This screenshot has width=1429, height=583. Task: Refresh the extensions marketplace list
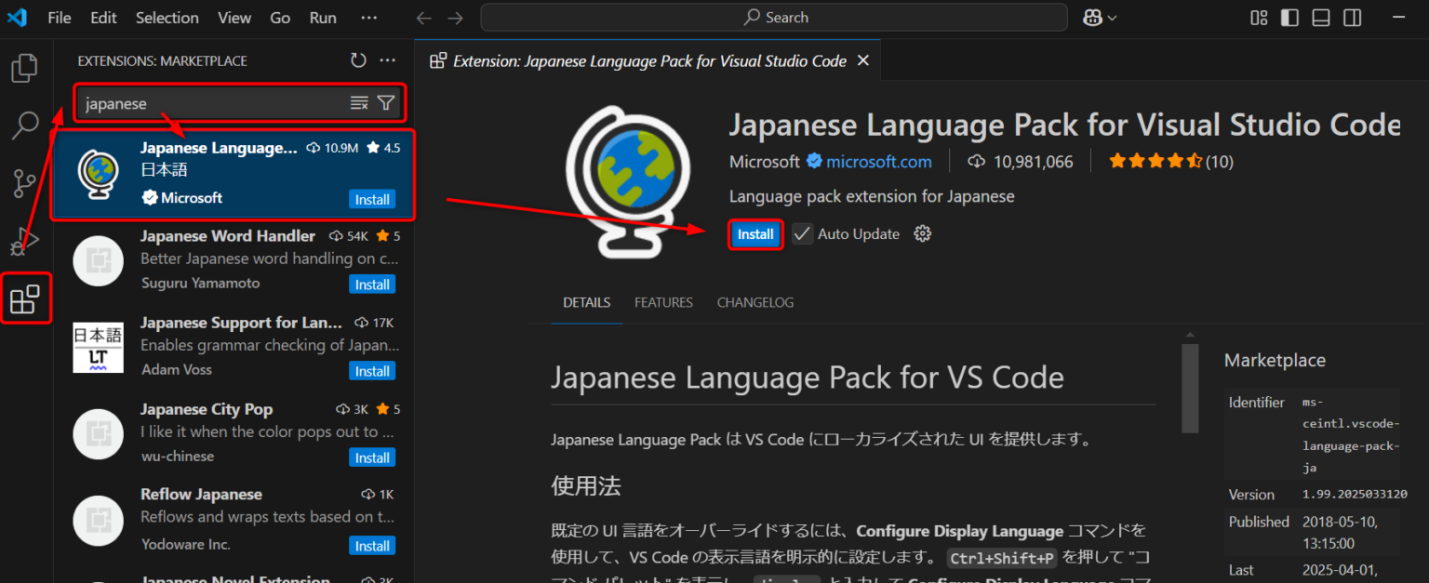coord(358,60)
